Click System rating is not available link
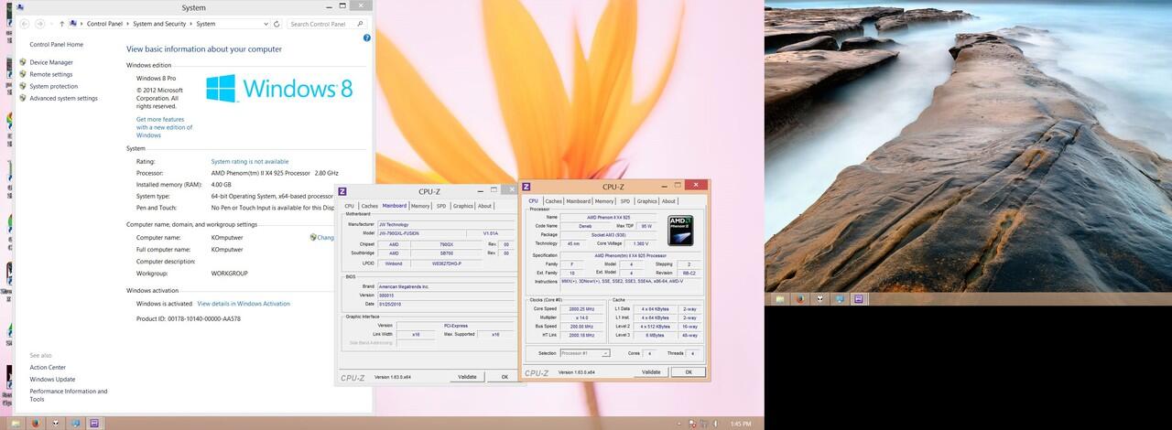Viewport: 1172px width, 430px height. tap(250, 161)
